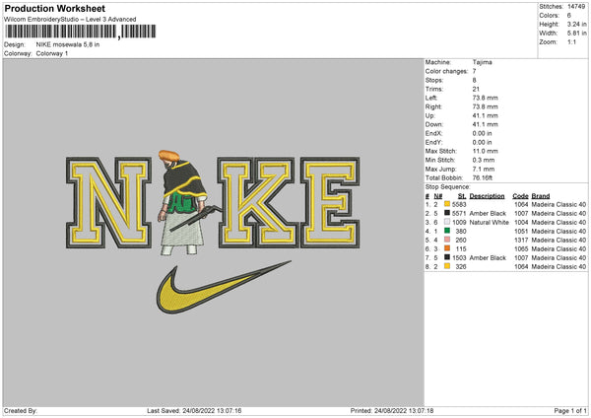Select the St. column header
Viewport: 591px width, 418px height.
[x=462, y=196]
